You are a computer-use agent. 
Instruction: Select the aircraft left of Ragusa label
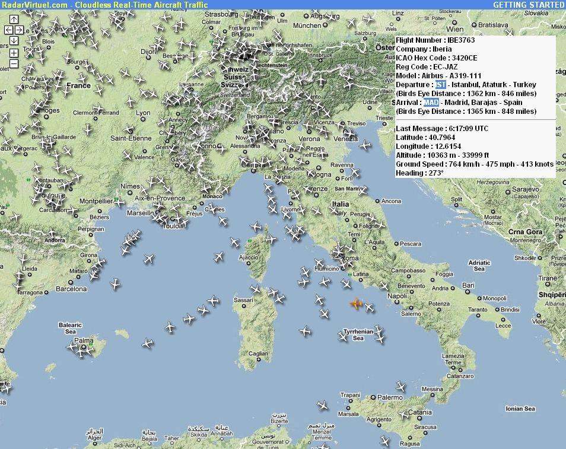385,441
